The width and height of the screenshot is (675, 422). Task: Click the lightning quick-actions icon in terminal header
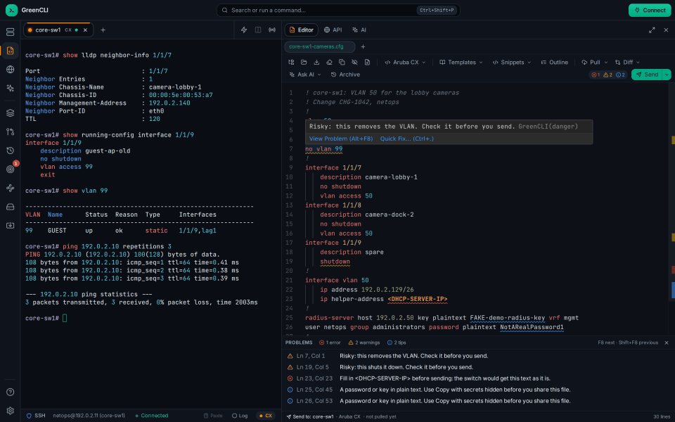pyautogui.click(x=244, y=30)
